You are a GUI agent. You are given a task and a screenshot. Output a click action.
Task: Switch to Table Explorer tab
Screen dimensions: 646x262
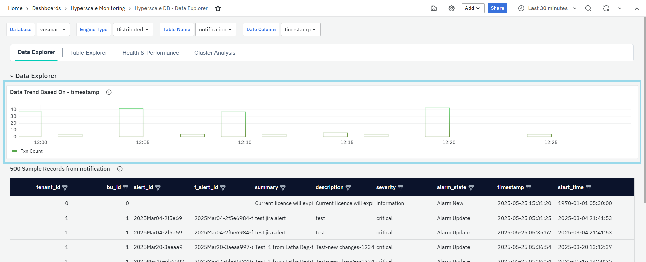coord(89,53)
